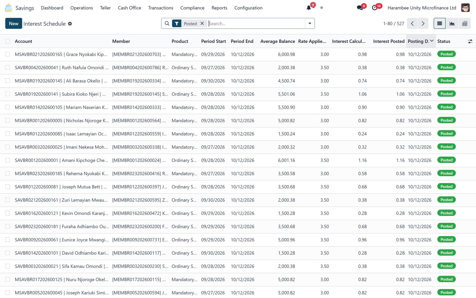The image size is (476, 298).
Task: Sort by Posting Date column header
Action: (x=421, y=41)
